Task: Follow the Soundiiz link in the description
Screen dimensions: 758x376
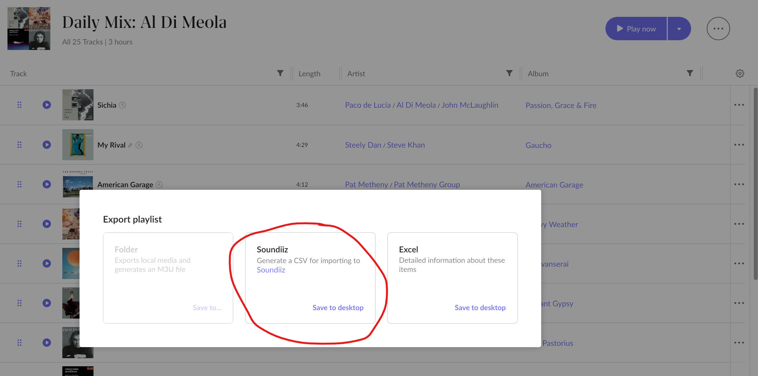Action: click(x=271, y=270)
